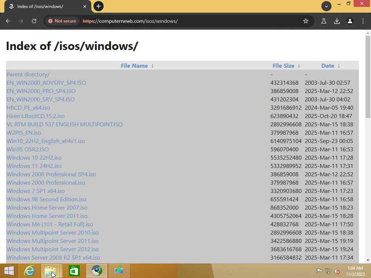
Task: Open the Win95 OSR2.ISO link
Action: (x=28, y=149)
